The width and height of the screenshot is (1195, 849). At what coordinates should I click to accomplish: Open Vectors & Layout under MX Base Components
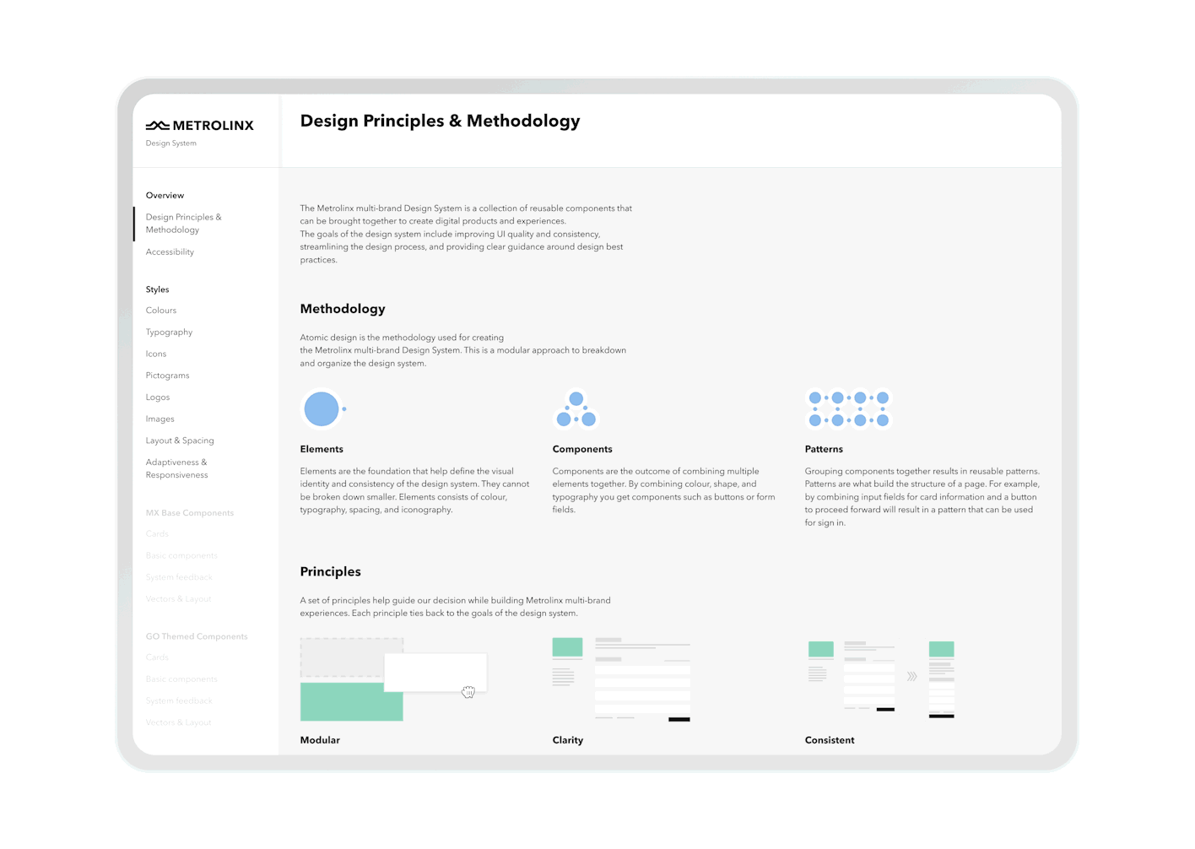point(178,599)
